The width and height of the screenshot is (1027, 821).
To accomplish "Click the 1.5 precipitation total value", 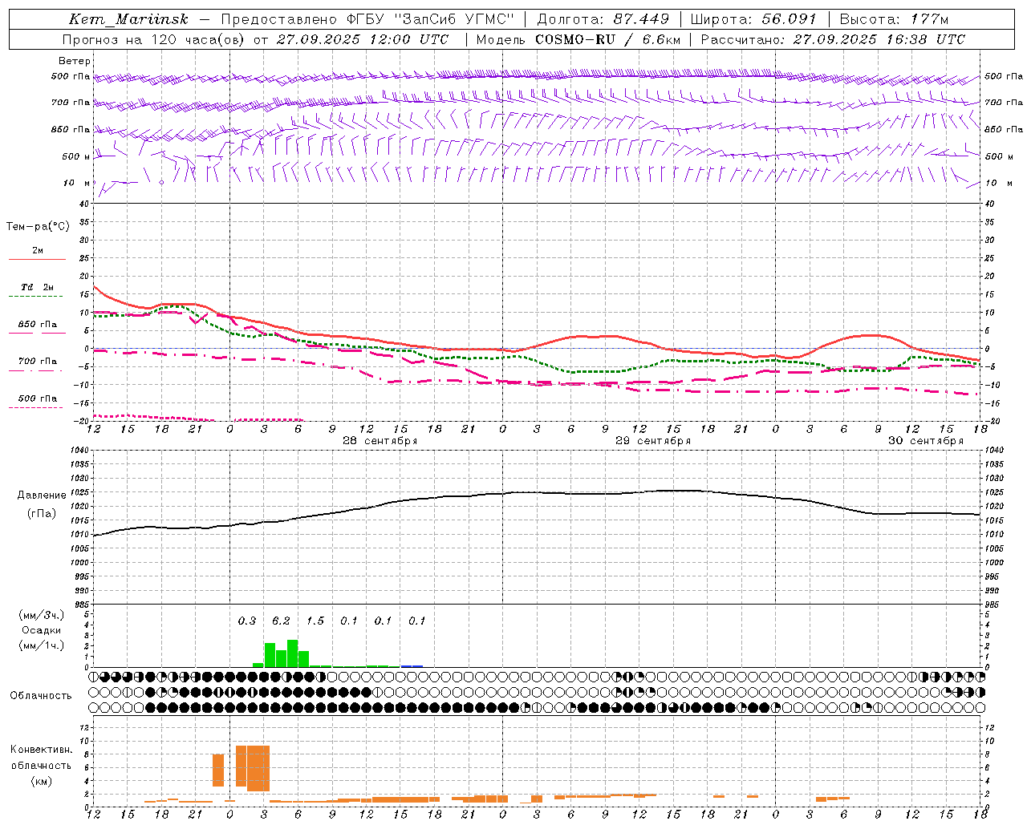I will tap(315, 621).
